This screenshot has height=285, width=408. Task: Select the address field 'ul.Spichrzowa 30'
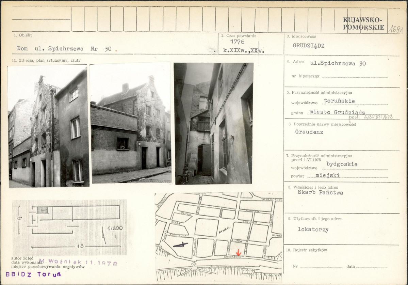tap(338, 63)
